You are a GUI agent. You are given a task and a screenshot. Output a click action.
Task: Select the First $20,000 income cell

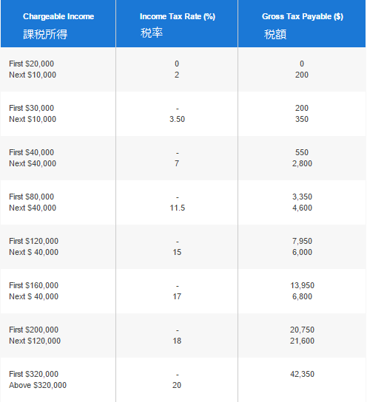31,64
